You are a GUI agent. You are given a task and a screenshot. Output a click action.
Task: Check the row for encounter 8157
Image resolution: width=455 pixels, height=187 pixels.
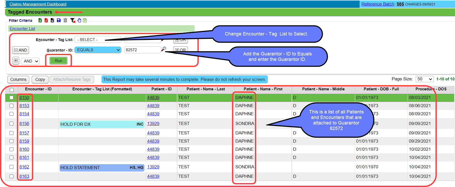[11, 133]
